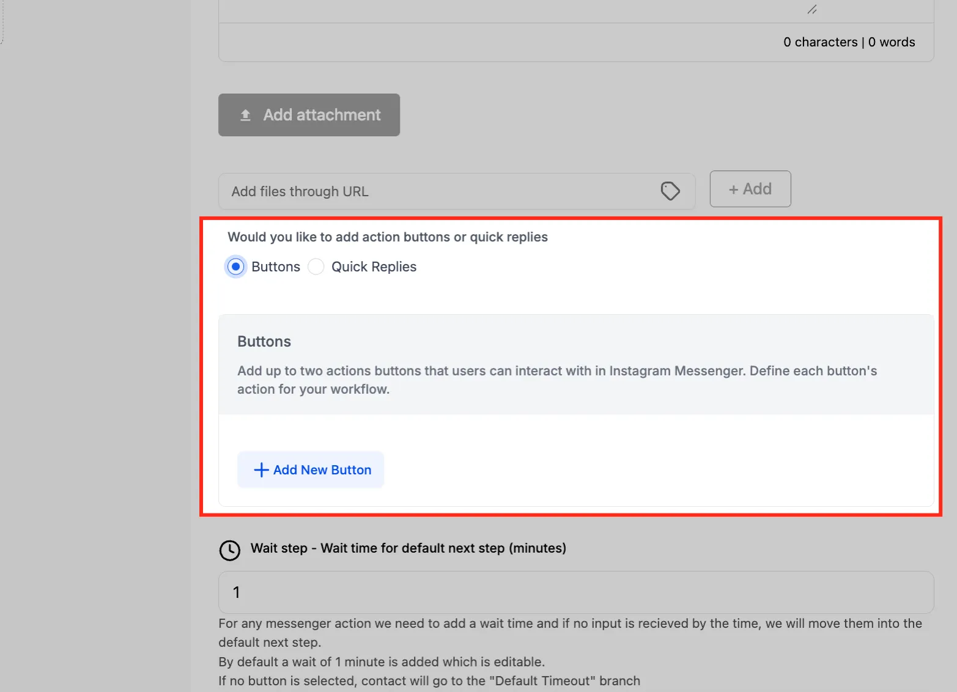Viewport: 957px width, 692px height.
Task: Click the + Add button
Action: pyautogui.click(x=750, y=189)
